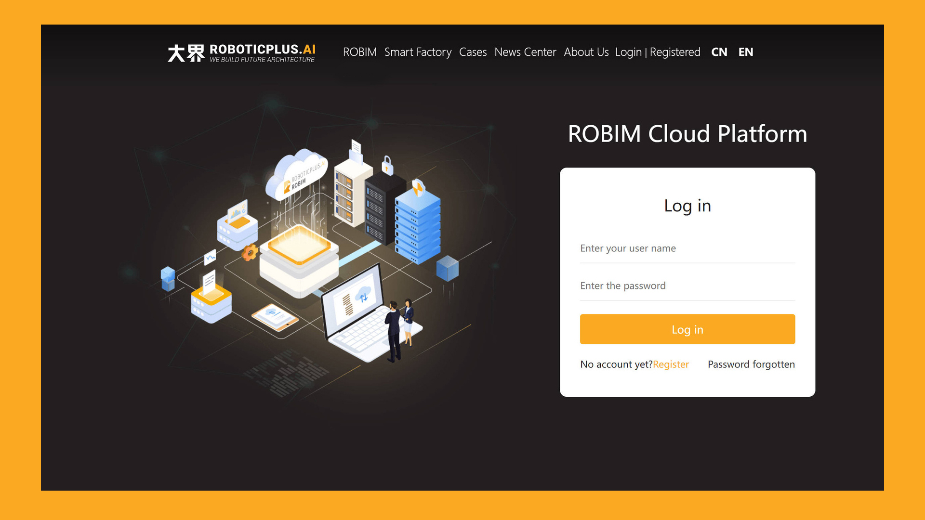This screenshot has height=520, width=925.
Task: Go to the Cases page
Action: (473, 52)
